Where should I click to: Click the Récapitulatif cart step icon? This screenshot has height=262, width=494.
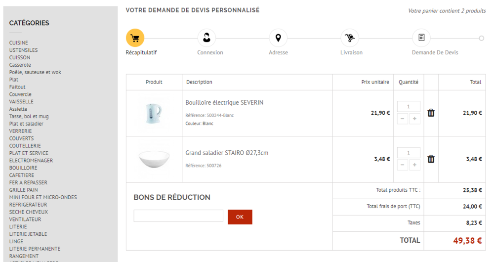point(135,38)
